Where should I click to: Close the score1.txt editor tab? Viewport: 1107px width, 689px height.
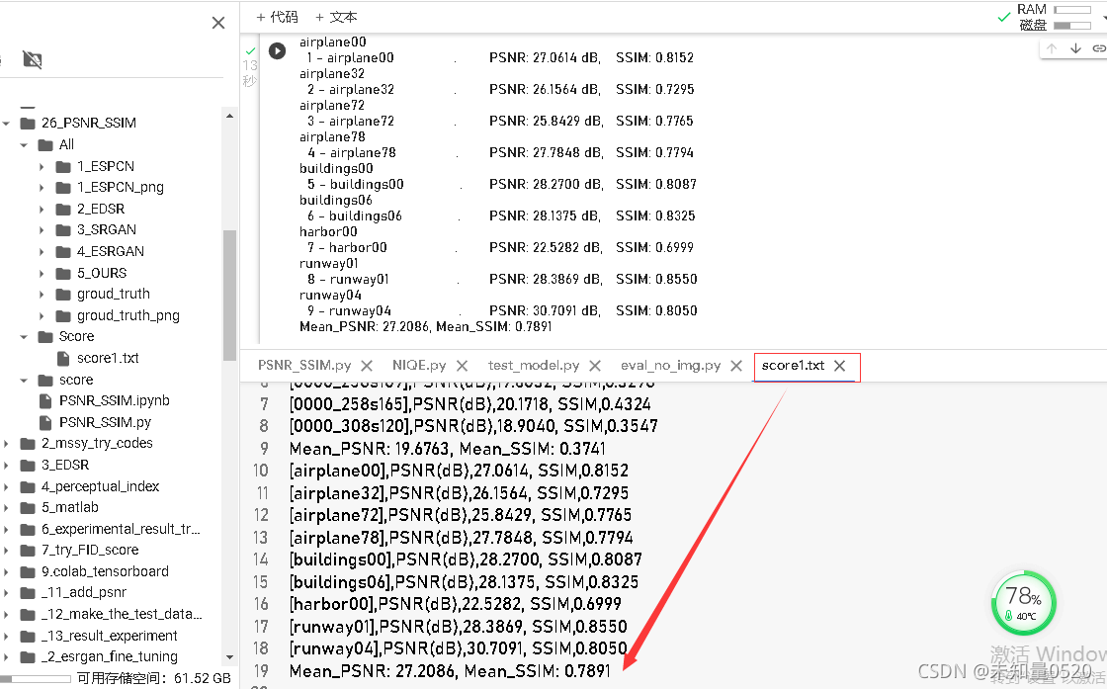coord(839,365)
